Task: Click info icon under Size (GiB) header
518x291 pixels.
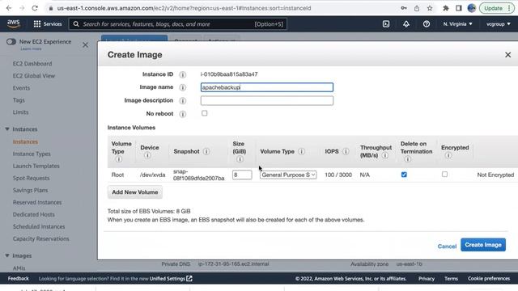Action: point(240,159)
